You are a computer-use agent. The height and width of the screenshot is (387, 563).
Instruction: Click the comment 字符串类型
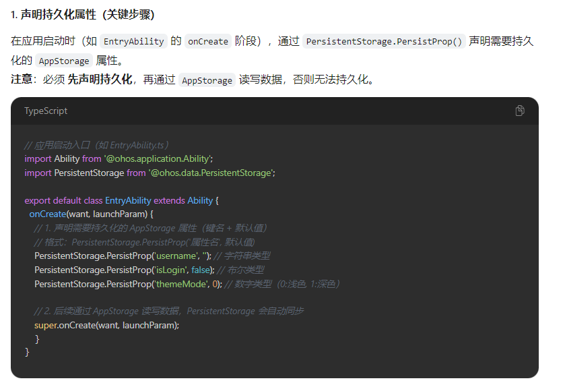tap(242, 256)
